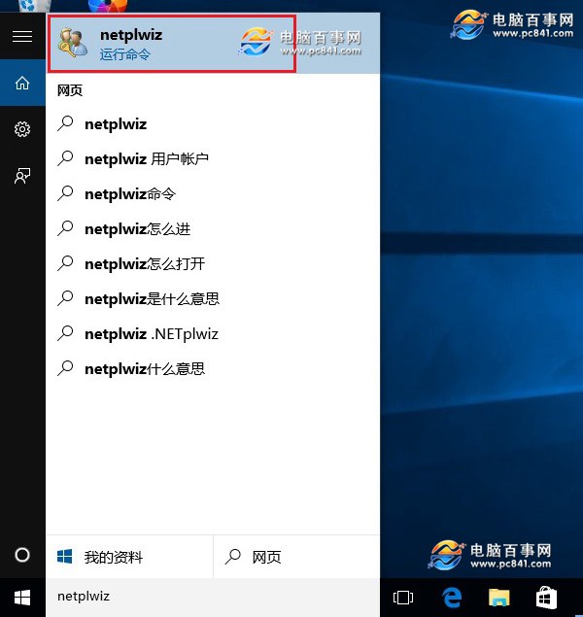Select the netplwiz是什么意思 suggestion
Image resolution: width=583 pixels, height=617 pixels.
[x=151, y=299]
